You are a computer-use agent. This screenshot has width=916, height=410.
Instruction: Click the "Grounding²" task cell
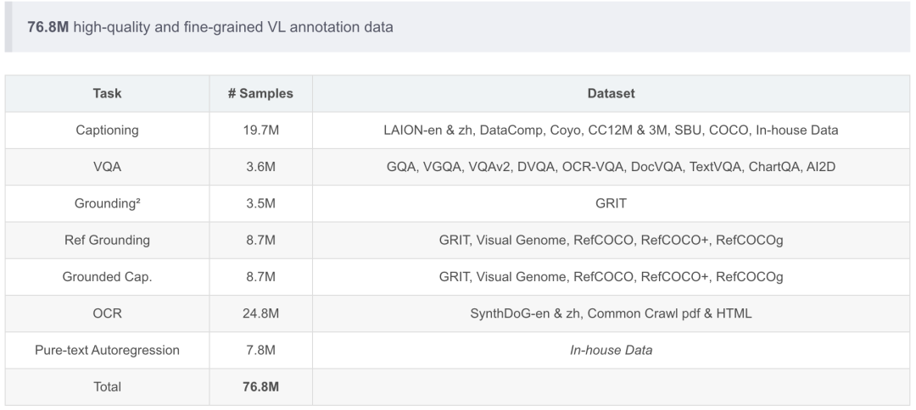coord(107,203)
